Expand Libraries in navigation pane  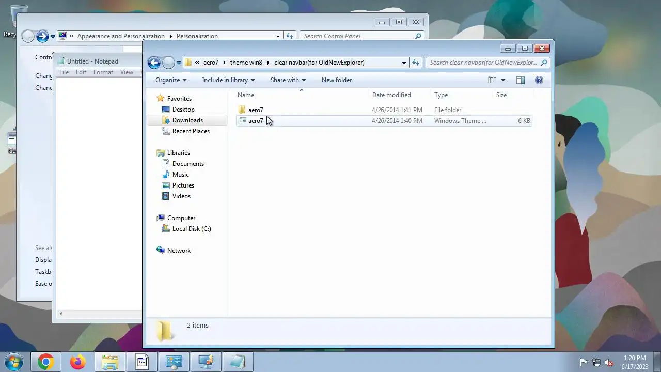[x=179, y=153]
